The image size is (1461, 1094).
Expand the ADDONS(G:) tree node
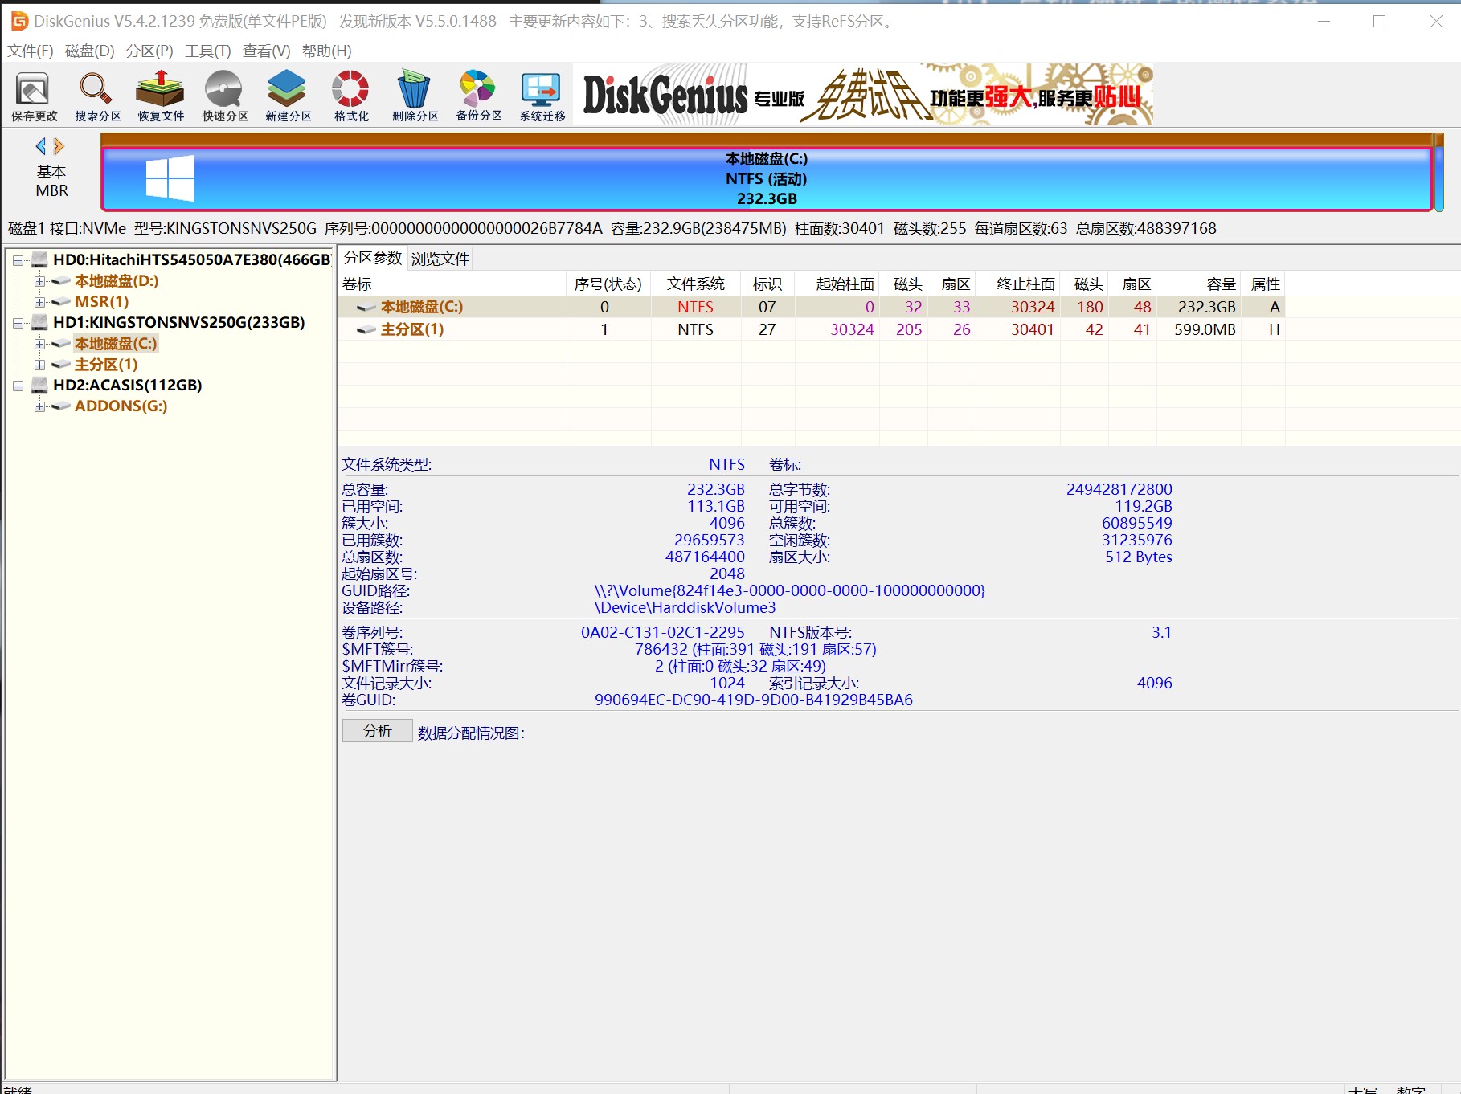(x=39, y=406)
